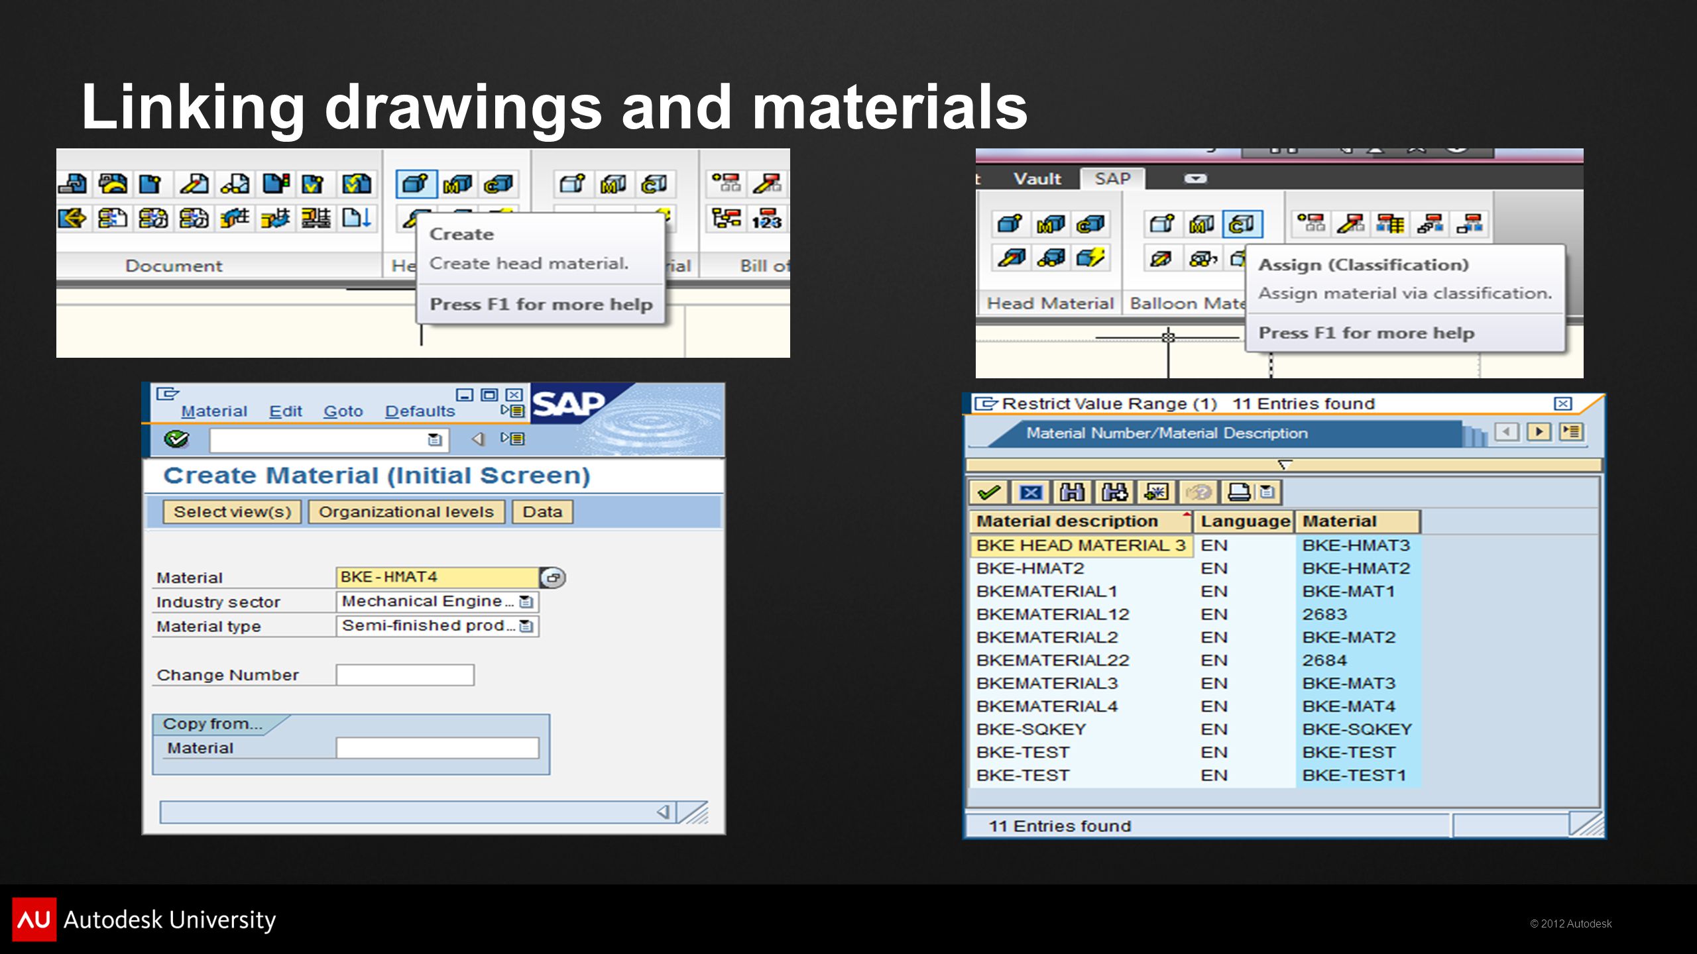Click the next tab arrow in Restrict Value Range
Screen dimensions: 1697x954
[1539, 433]
